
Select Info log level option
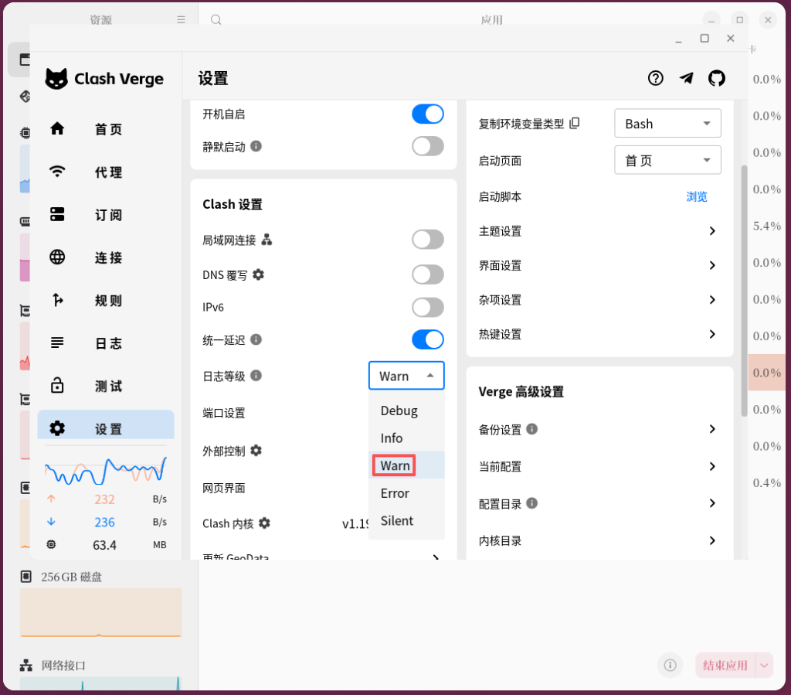coord(406,438)
